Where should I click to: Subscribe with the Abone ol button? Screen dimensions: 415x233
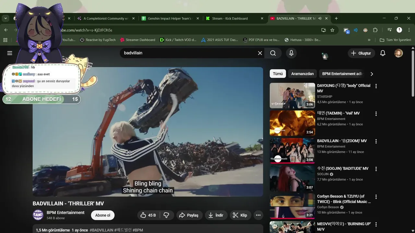pos(103,215)
